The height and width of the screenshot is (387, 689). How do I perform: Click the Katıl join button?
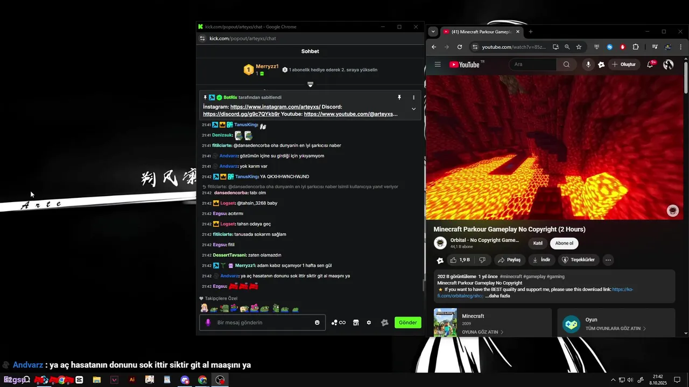click(x=538, y=243)
